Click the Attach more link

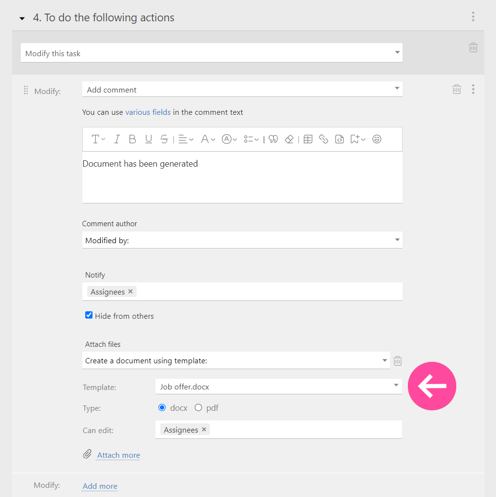119,455
